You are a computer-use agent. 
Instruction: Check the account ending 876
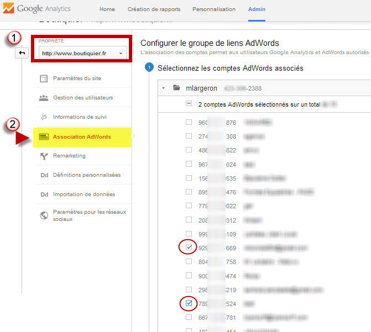pyautogui.click(x=189, y=122)
